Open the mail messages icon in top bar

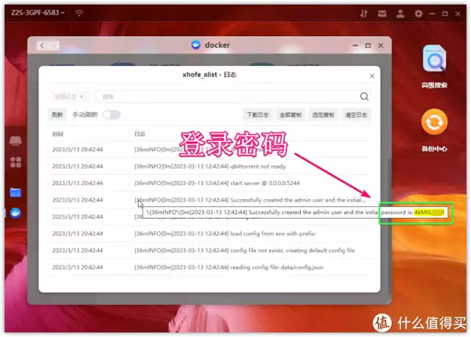click(382, 13)
